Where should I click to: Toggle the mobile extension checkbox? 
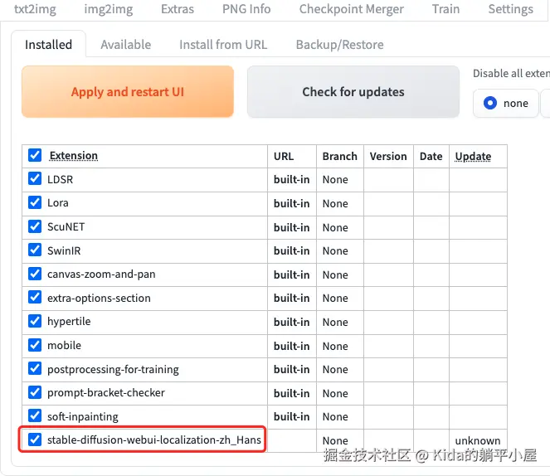(35, 345)
